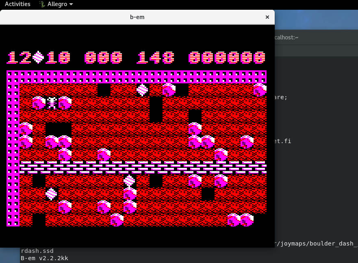Select the player character sprite in the cave
358x263 pixels.
click(x=52, y=102)
